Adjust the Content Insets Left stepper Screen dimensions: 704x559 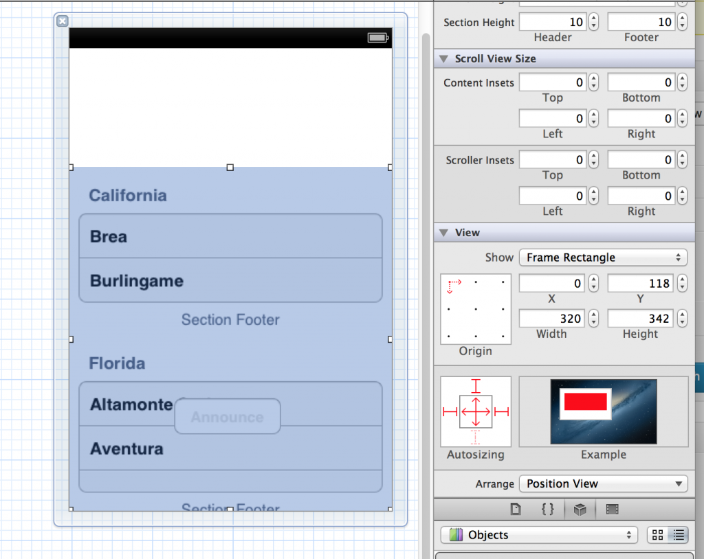click(x=593, y=118)
